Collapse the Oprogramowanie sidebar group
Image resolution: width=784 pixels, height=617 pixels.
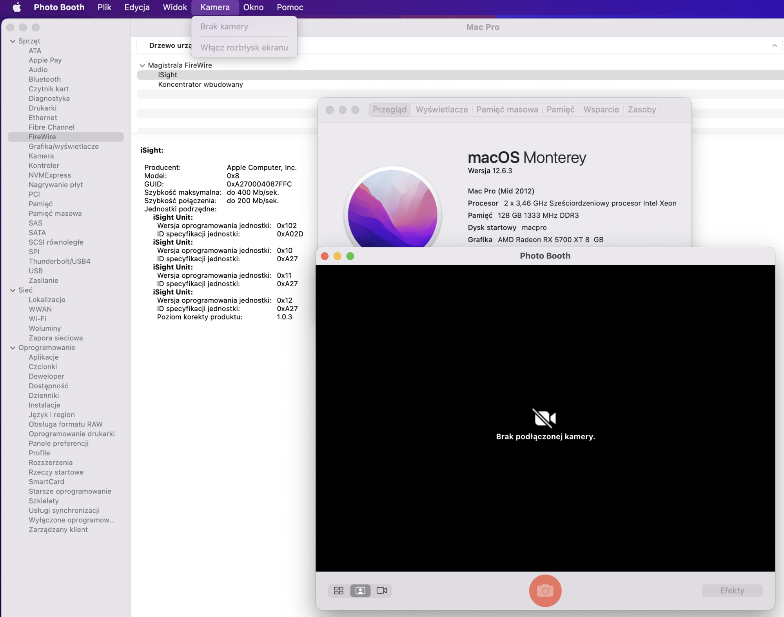pyautogui.click(x=13, y=348)
